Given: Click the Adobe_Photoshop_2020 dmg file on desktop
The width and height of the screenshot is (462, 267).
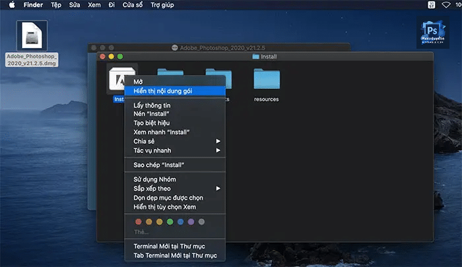Looking at the screenshot, I should (x=32, y=36).
